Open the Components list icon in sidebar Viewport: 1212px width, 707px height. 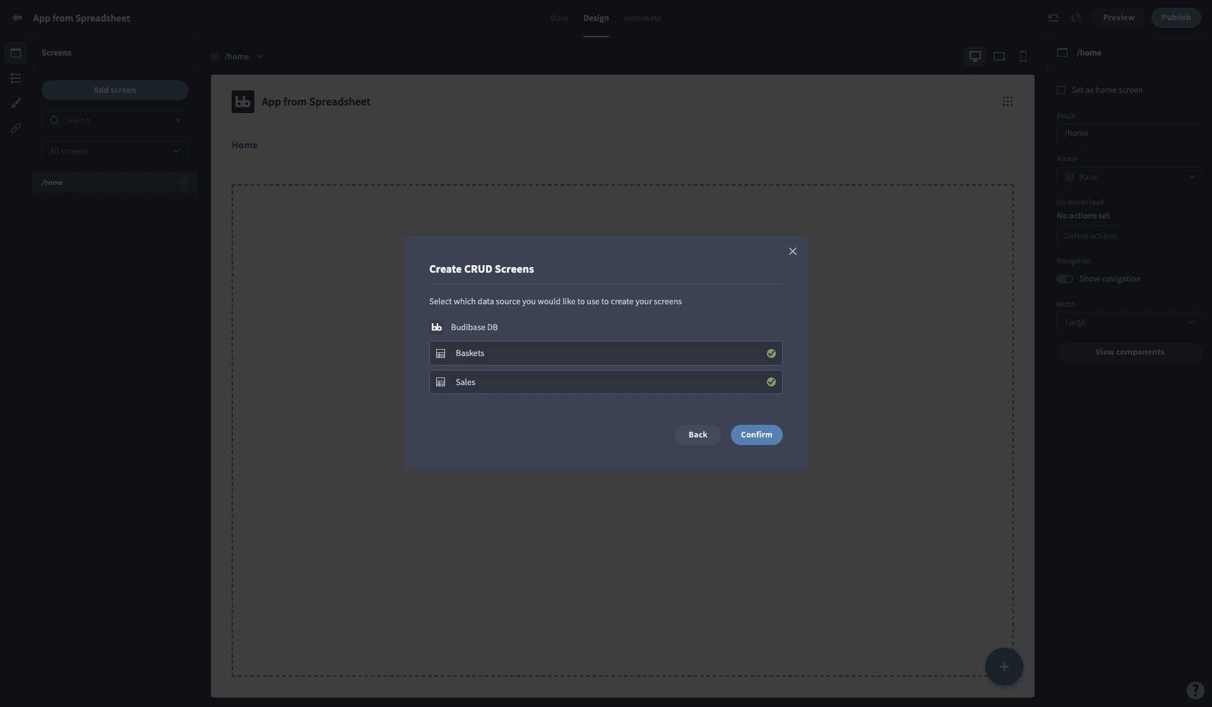pyautogui.click(x=16, y=78)
